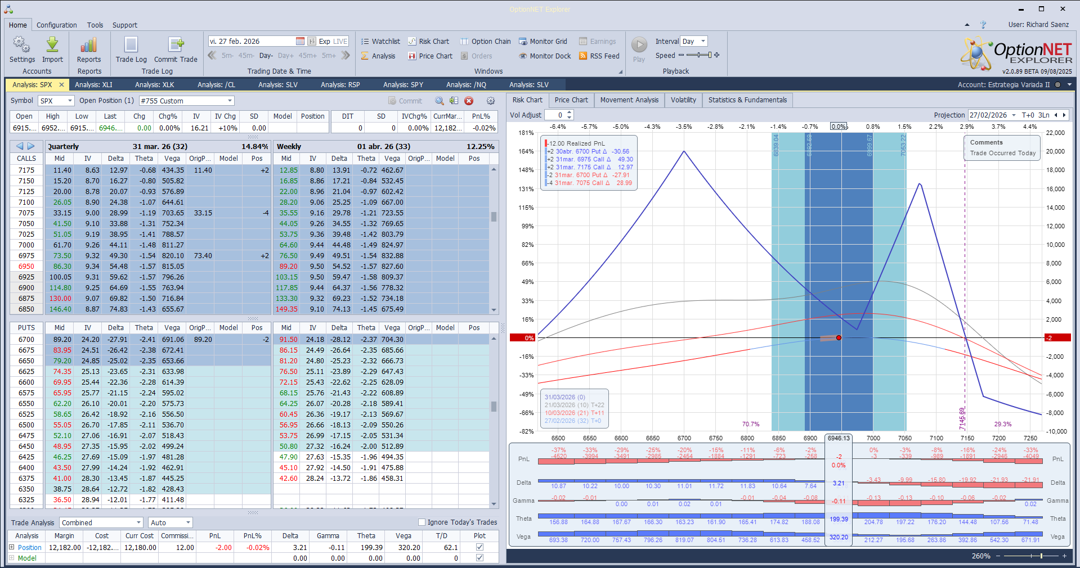1080x568 pixels.
Task: Open the Symbol SPX dropdown
Action: (70, 101)
